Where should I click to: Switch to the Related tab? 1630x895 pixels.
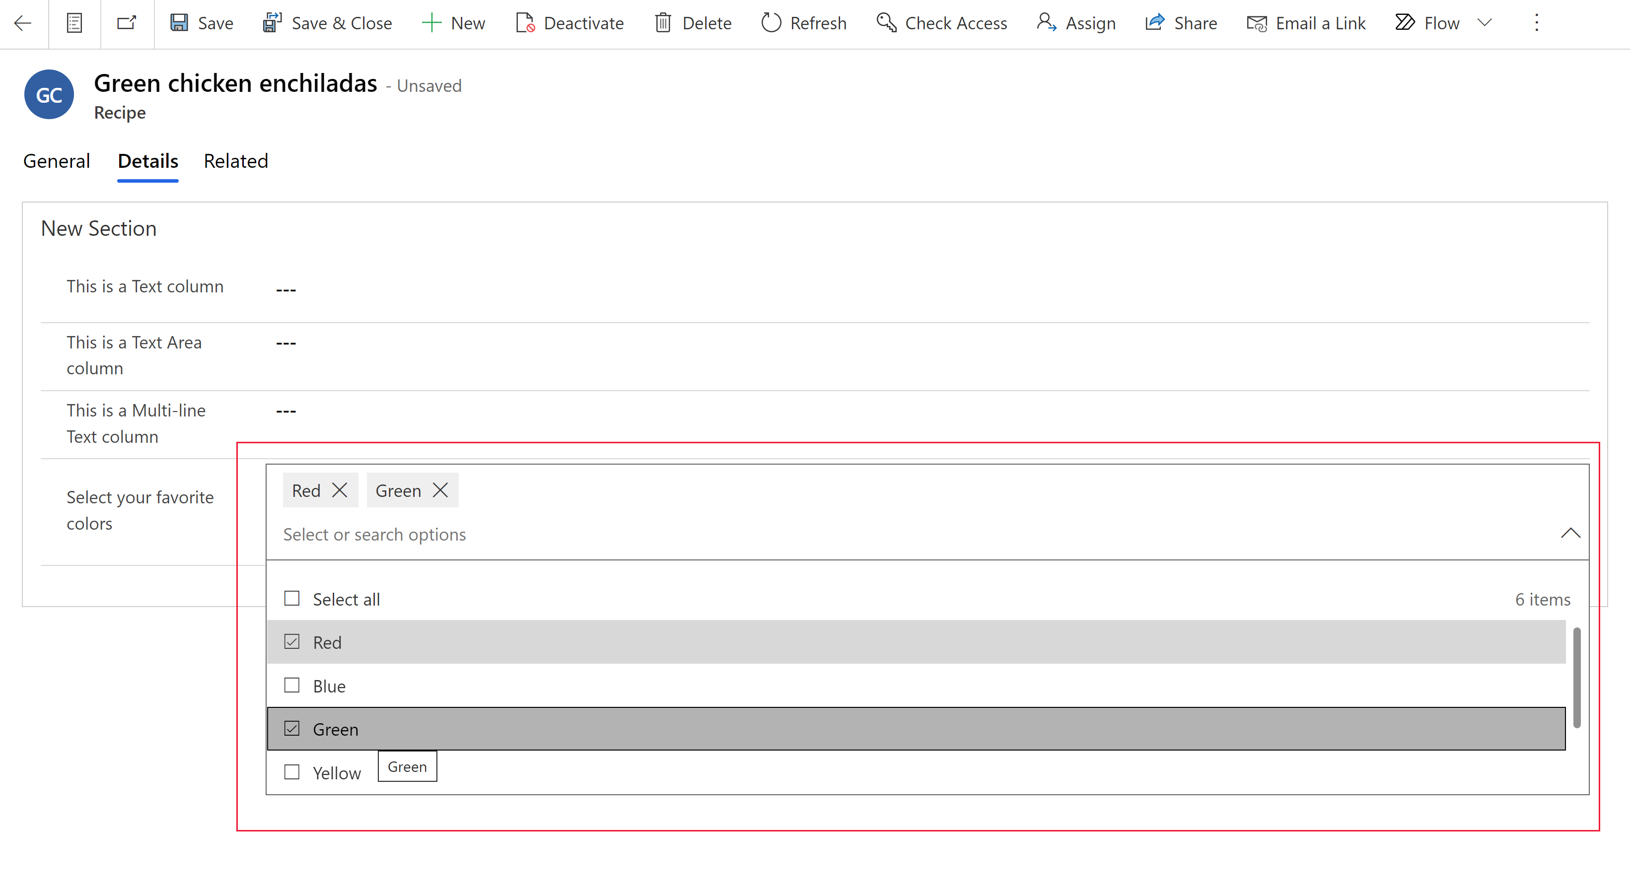click(235, 160)
